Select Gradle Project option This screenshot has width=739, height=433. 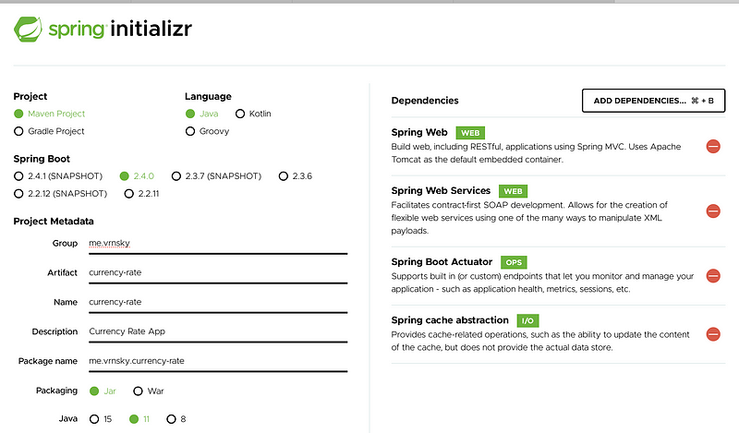[x=19, y=131]
